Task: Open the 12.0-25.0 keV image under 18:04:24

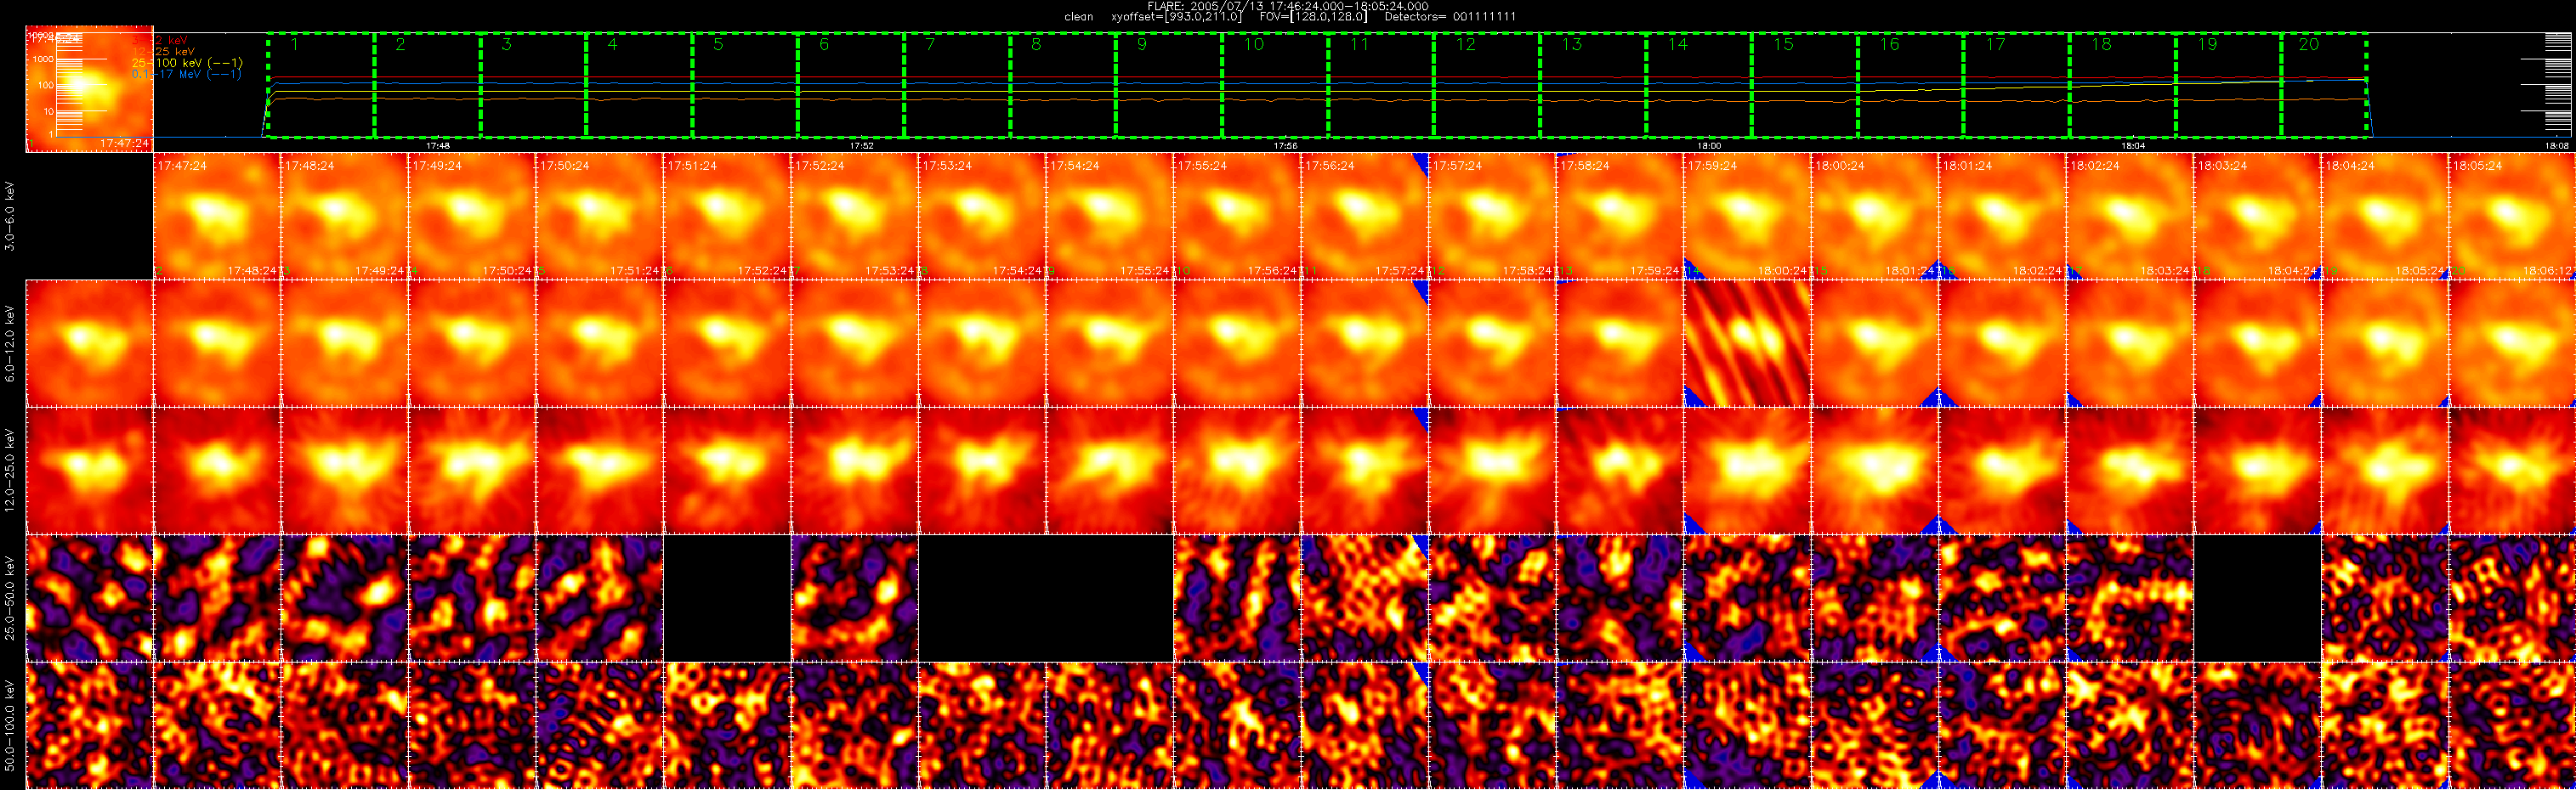Action: 2385,471
